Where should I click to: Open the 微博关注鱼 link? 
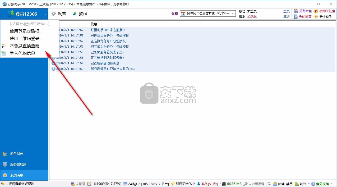[x=327, y=11]
